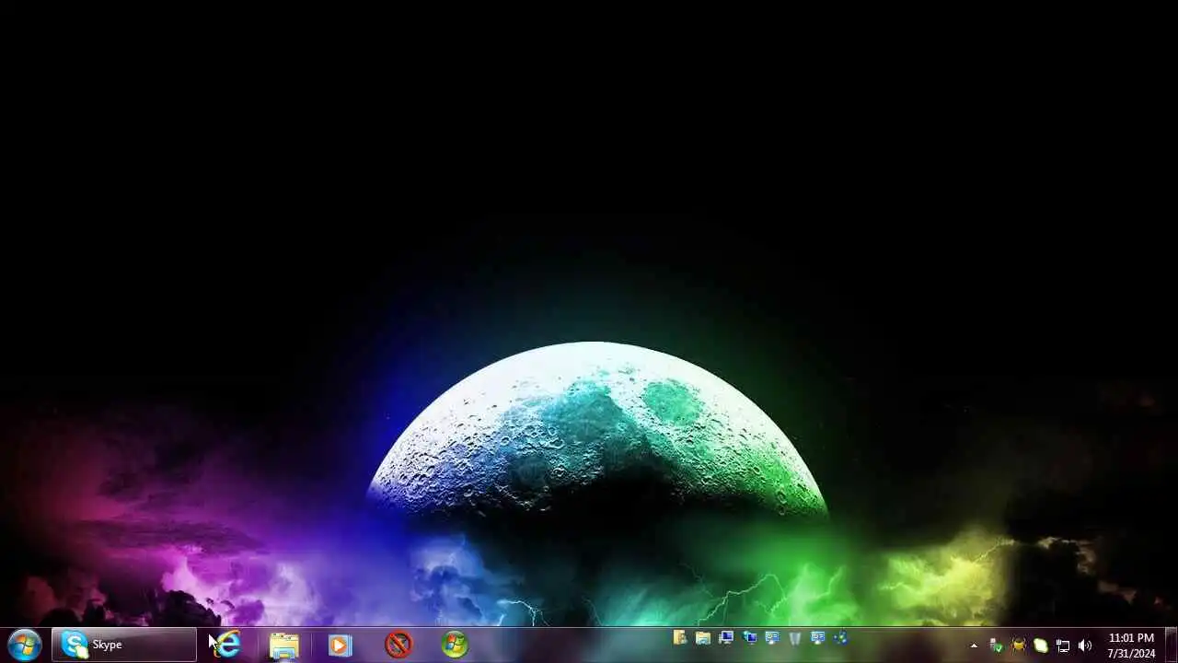This screenshot has width=1178, height=663.
Task: Open the network globe icon in desktop toolbar
Action: (840, 637)
